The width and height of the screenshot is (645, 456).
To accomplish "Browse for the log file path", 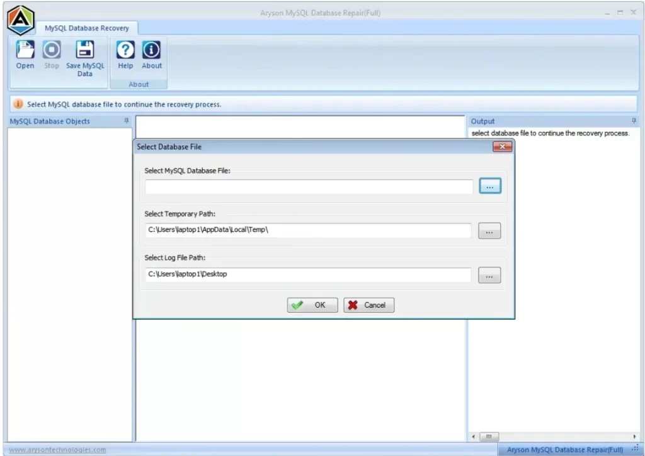I will click(x=489, y=275).
